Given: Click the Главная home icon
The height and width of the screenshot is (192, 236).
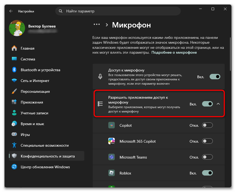Looking at the screenshot, I should coord(14,48).
